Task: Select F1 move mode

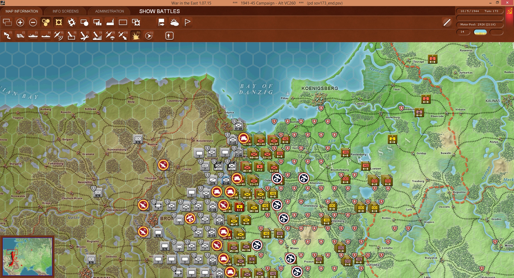Action: point(7,36)
